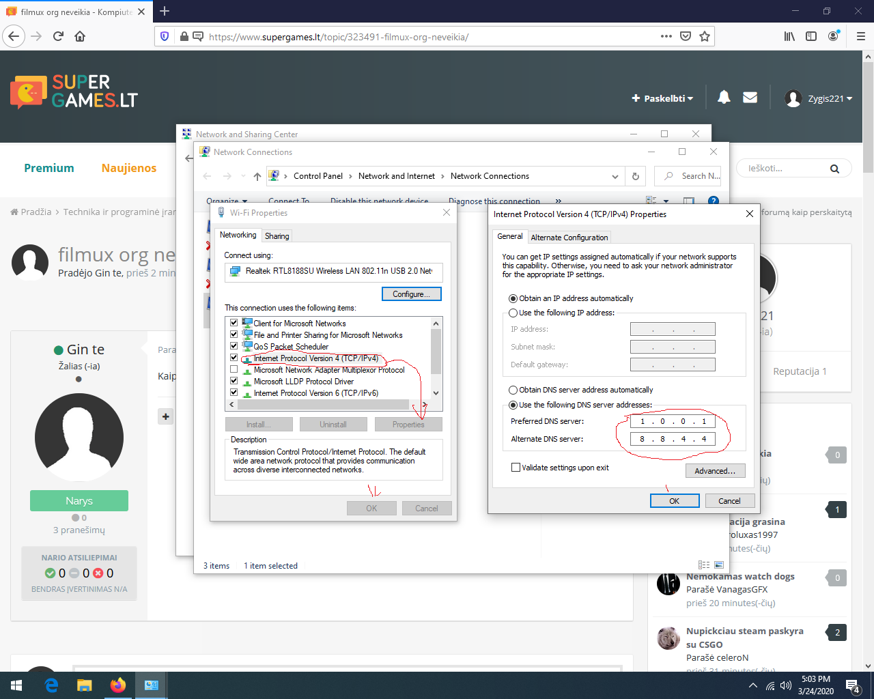Enable Microsoft Network Adapter Multiplexor Protocol

click(234, 369)
